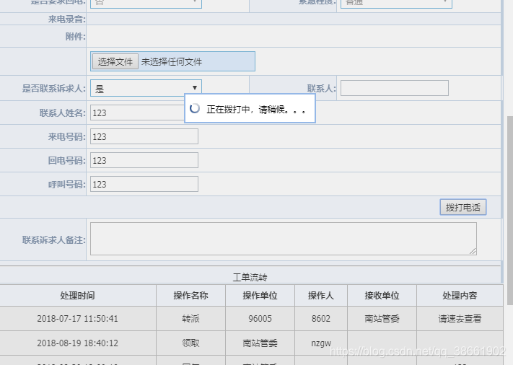
Task: Click the 选择文件 file chooser button
Action: [115, 61]
